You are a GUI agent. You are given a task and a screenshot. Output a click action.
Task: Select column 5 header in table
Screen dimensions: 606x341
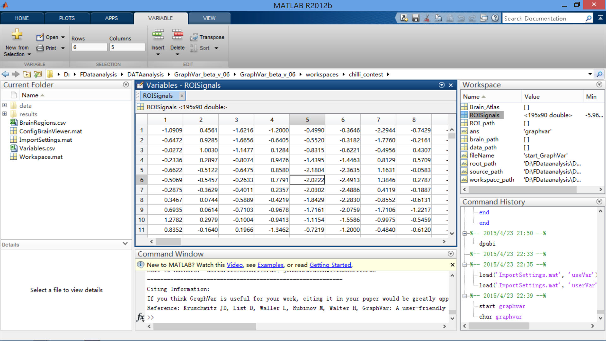tap(307, 120)
